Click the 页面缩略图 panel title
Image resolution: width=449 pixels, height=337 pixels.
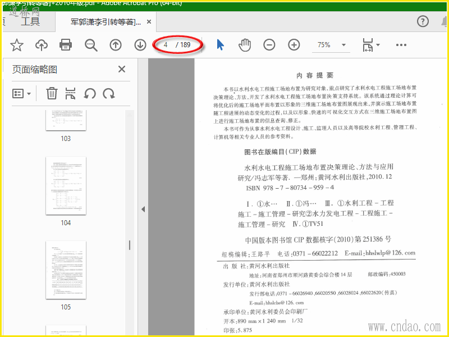click(35, 69)
